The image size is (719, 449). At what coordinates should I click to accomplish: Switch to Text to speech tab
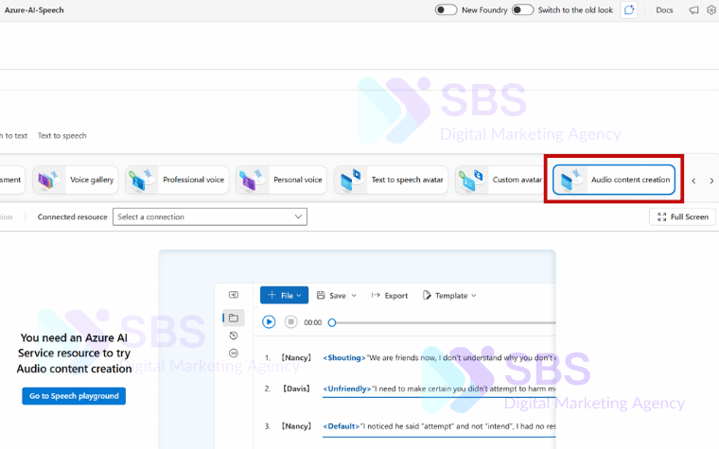tap(61, 135)
